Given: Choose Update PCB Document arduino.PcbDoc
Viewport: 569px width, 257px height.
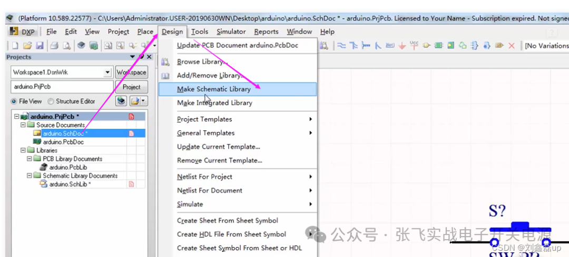Looking at the screenshot, I should [x=238, y=46].
